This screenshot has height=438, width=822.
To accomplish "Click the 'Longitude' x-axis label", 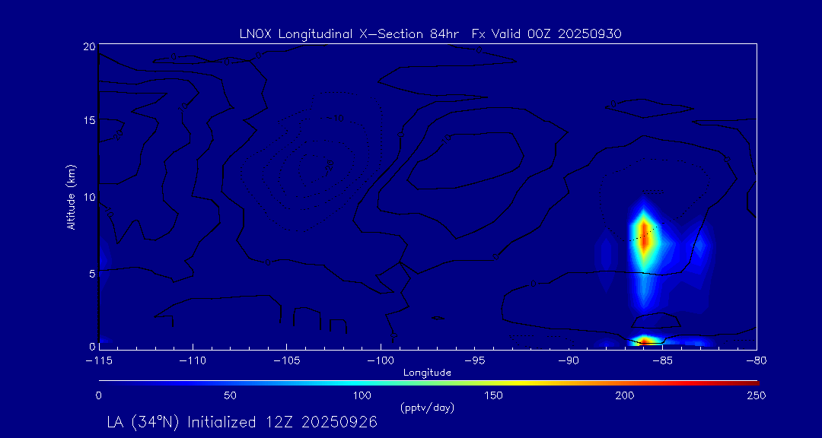I will pos(427,373).
